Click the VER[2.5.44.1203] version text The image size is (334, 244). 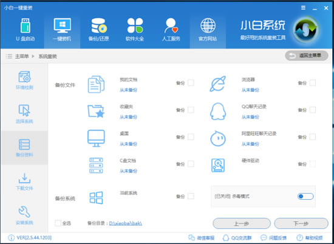pos(34,237)
